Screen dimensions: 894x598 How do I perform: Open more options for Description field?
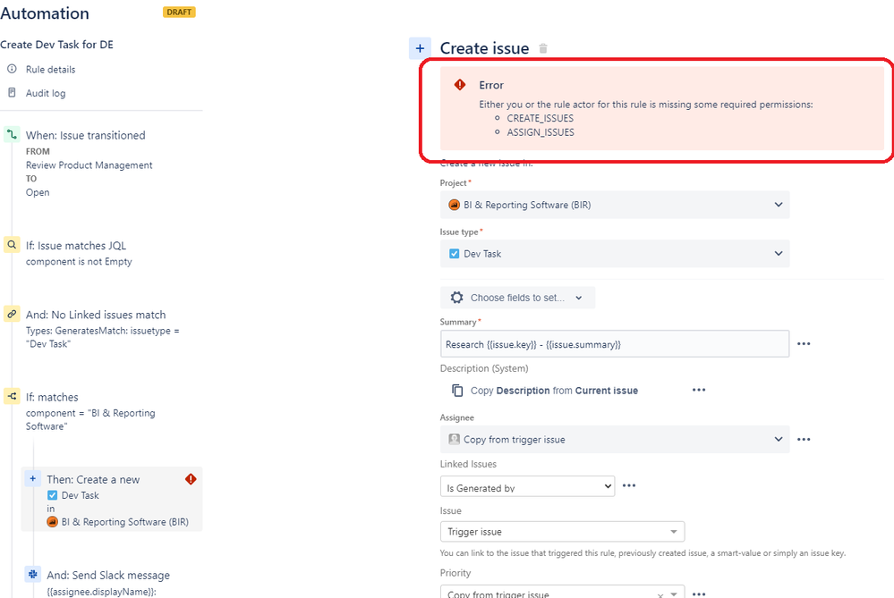698,390
